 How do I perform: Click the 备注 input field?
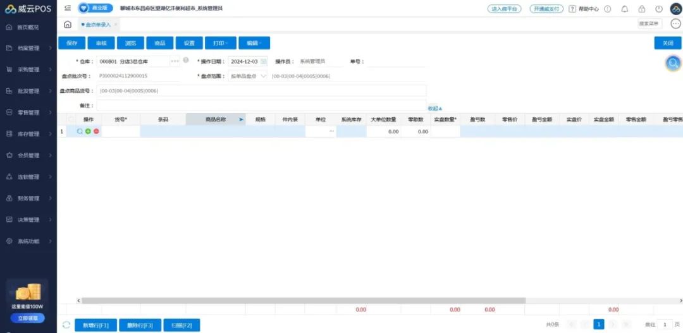point(261,106)
